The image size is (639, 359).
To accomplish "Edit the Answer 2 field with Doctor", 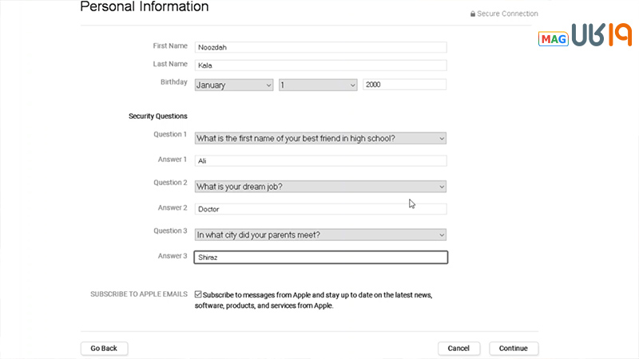I will tap(320, 209).
